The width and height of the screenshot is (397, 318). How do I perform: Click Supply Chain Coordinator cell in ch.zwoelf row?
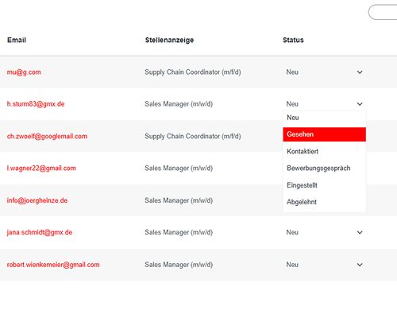[x=193, y=136]
